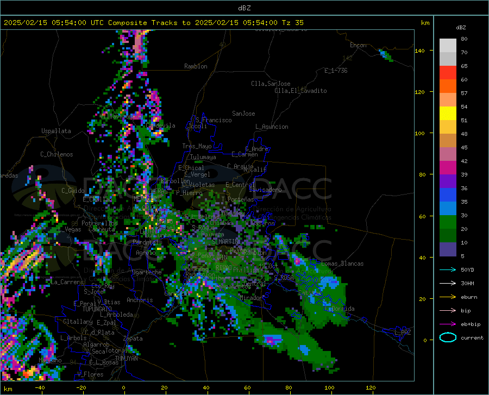Click the Encon map label

tap(358, 45)
